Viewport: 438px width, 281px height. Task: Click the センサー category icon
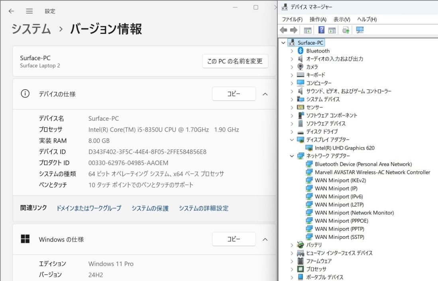[x=300, y=107]
